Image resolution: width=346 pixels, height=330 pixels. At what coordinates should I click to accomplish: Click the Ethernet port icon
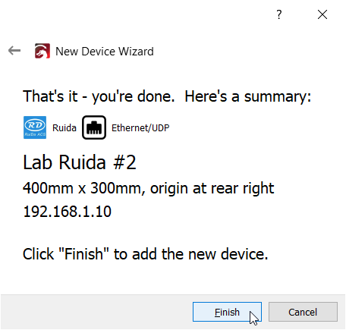94,127
